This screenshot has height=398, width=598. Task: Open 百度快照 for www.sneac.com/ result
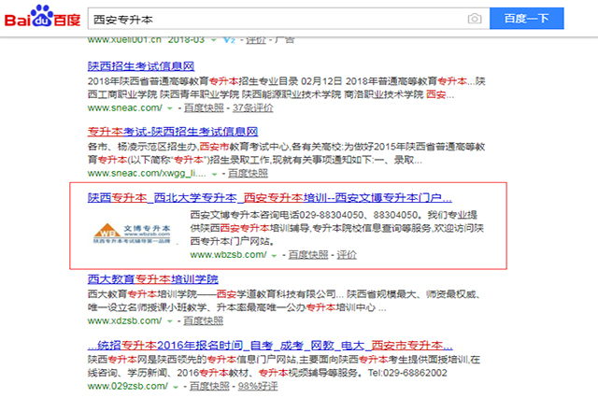tap(204, 107)
